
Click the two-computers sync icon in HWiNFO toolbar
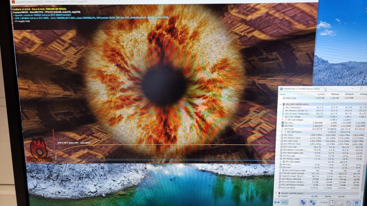pyautogui.click(x=312, y=203)
